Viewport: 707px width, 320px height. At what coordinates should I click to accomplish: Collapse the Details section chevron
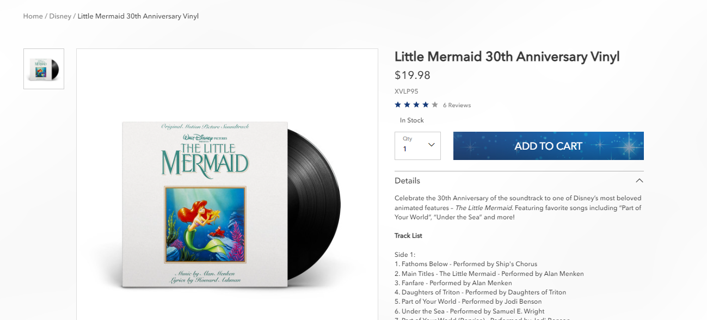[639, 181]
